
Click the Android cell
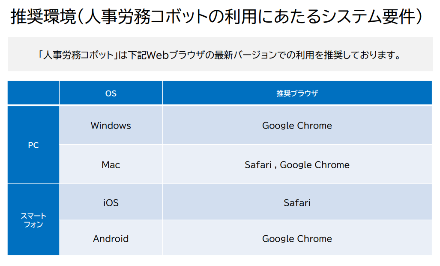(x=111, y=238)
